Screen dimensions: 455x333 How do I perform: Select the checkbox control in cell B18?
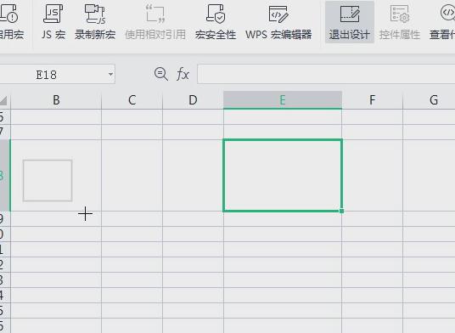[48, 180]
